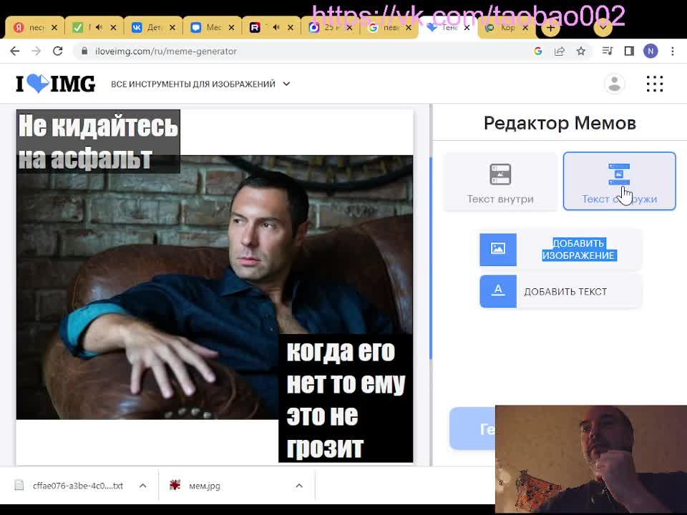Viewport: 687px width, 515px height.
Task: Open the nine-dot apps grid
Action: 655,84
